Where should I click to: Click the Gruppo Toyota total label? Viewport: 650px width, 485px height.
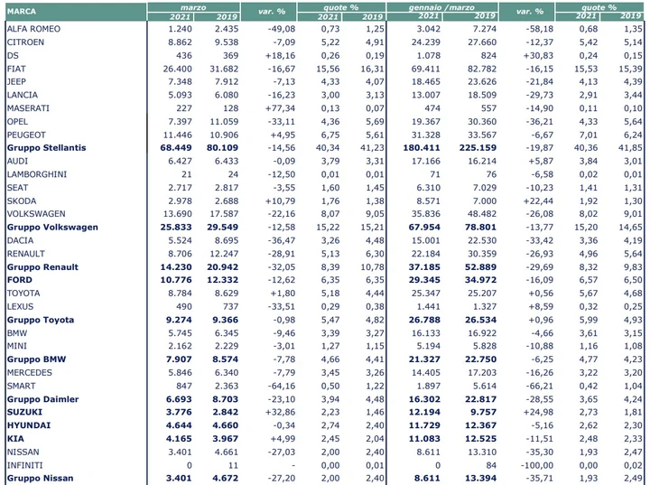[41, 320]
